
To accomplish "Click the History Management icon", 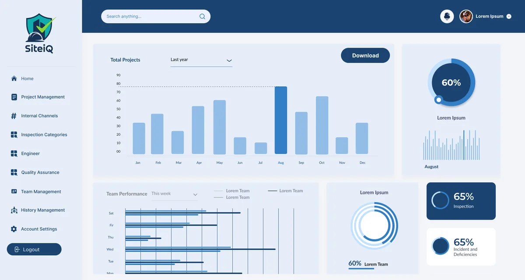I will coord(14,210).
